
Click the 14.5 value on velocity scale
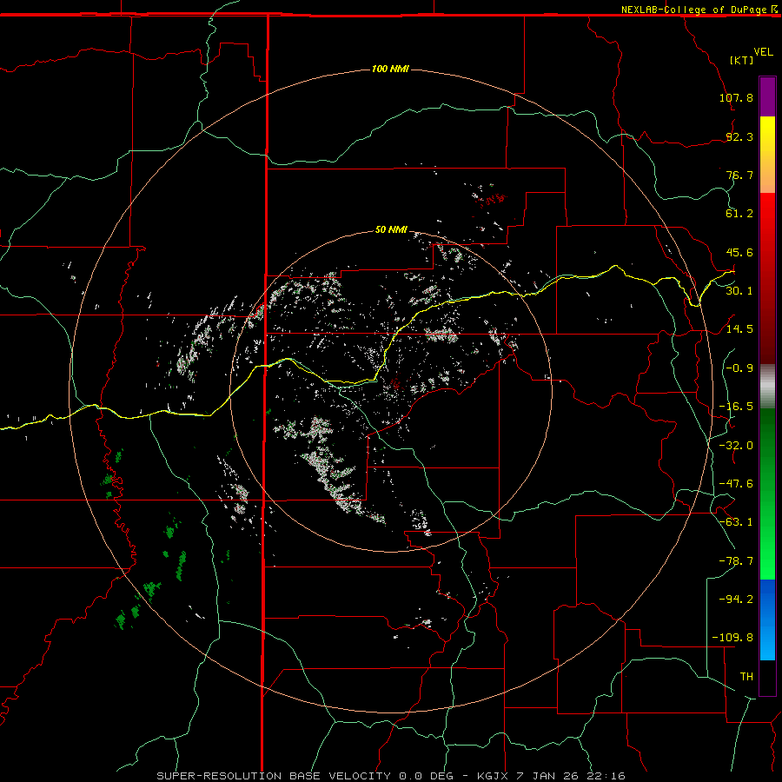click(x=739, y=329)
